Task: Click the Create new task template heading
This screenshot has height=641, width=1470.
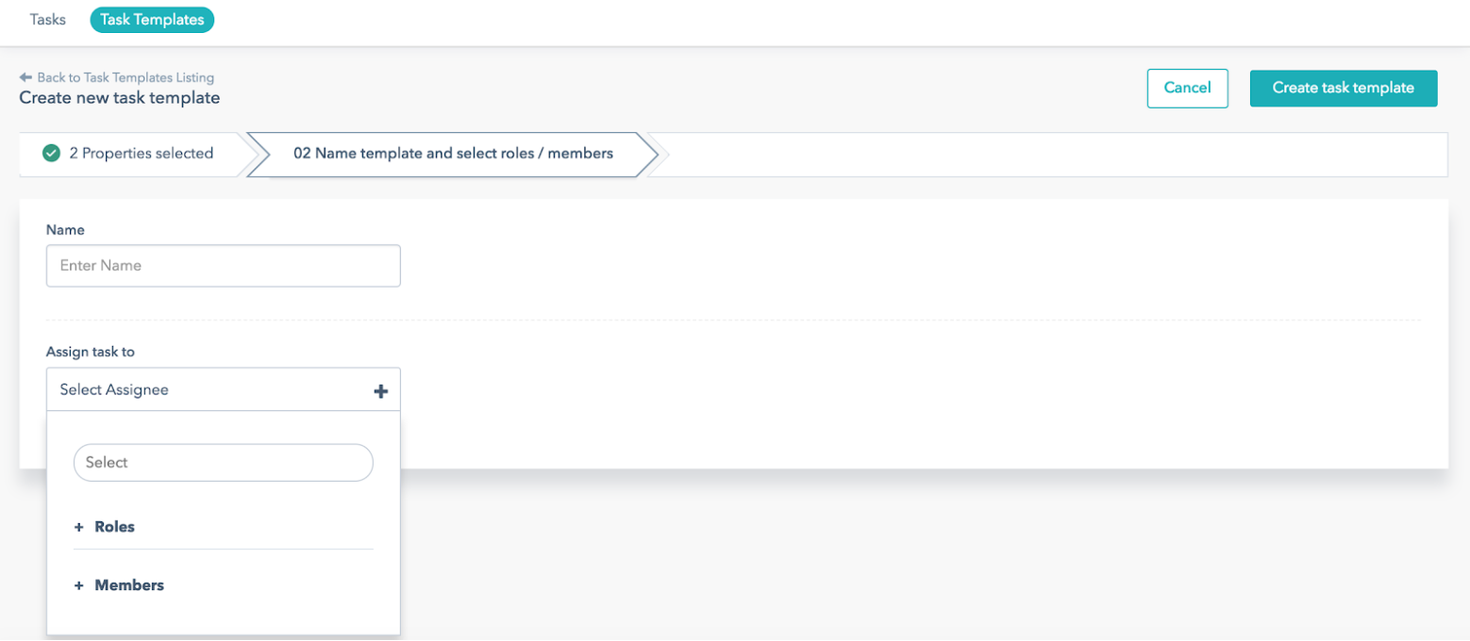Action: 120,97
